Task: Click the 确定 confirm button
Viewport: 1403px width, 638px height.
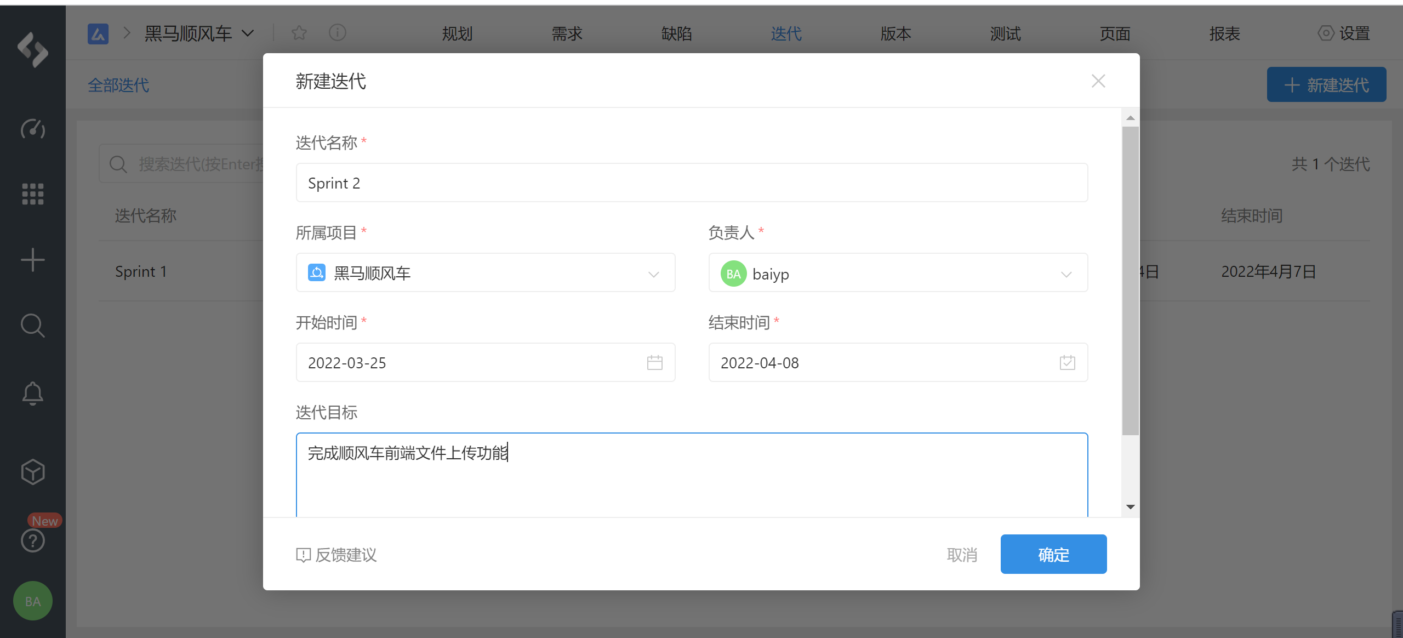Action: pos(1053,555)
